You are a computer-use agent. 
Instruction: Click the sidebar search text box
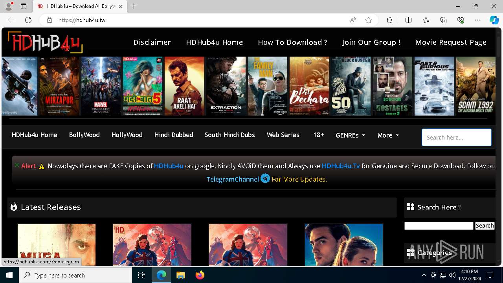point(439,226)
